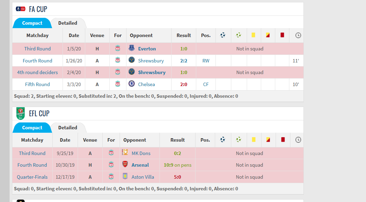Image resolution: width=366 pixels, height=202 pixels.
Task: Click the EFL Cup Carabao logo
Action: pos(20,114)
